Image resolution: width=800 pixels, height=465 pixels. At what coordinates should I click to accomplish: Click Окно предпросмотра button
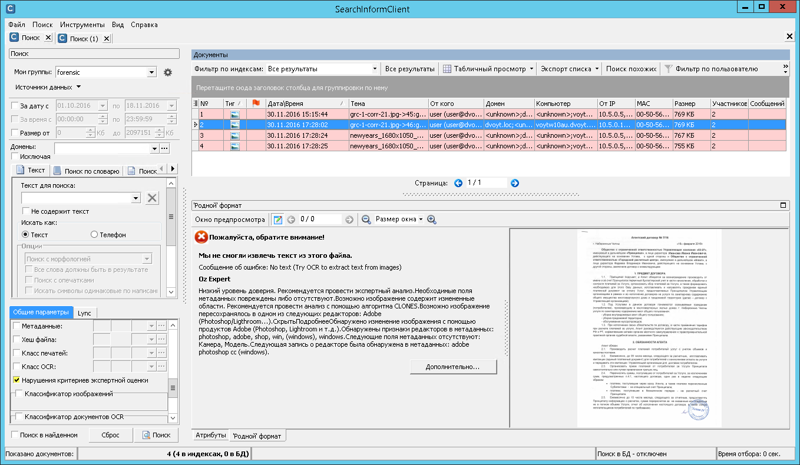[x=230, y=220]
